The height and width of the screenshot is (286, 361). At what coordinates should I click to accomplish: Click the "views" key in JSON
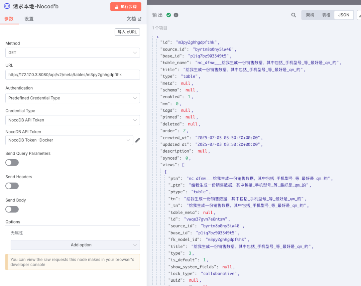coord(170,165)
